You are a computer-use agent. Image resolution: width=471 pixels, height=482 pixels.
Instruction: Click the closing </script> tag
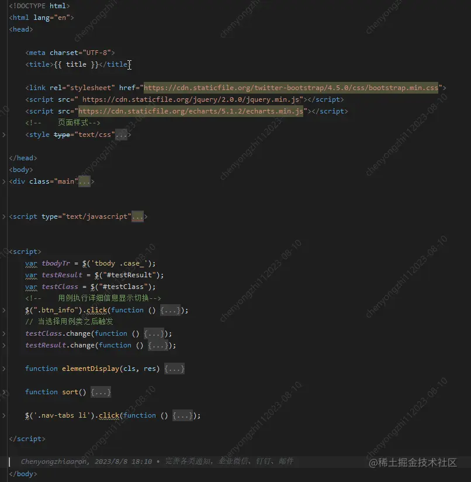point(27,439)
